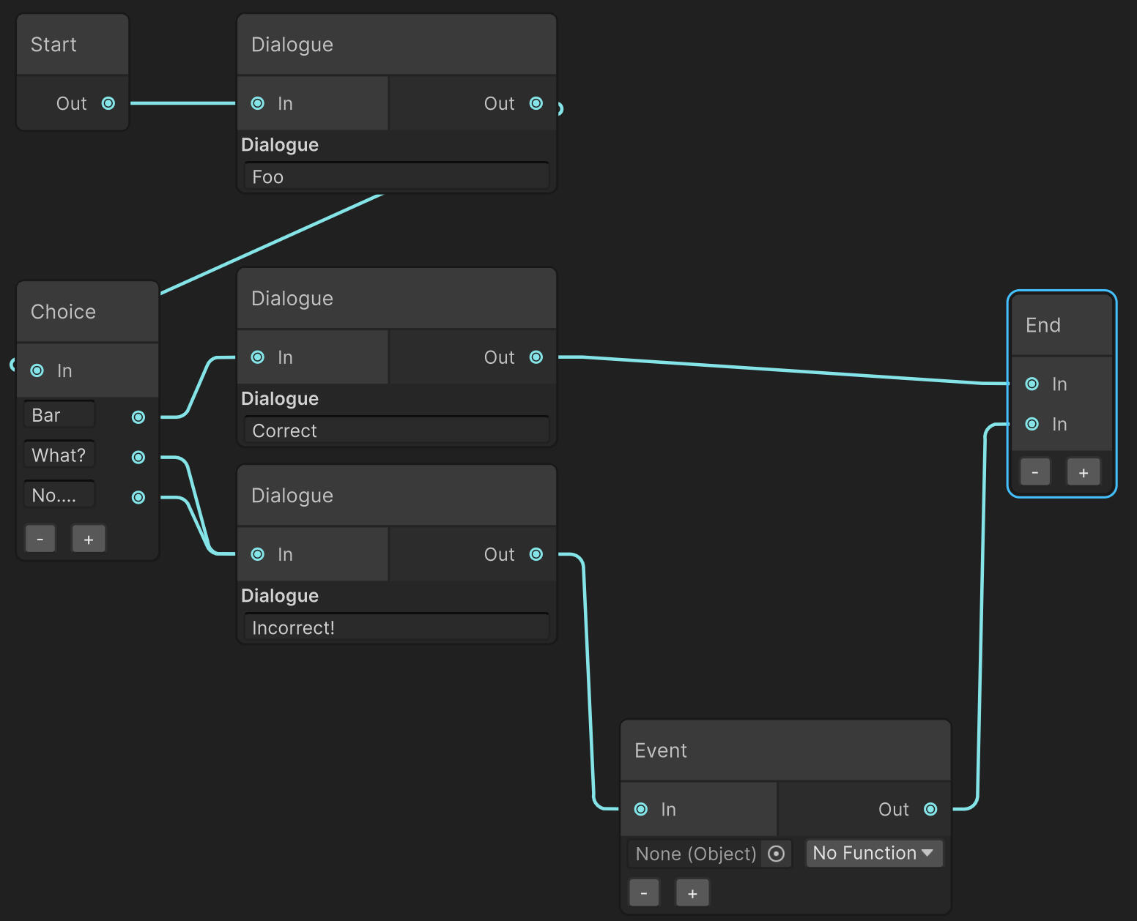The width and height of the screenshot is (1137, 921).
Task: Click the In port of Incorrect! dialogue node
Action: point(258,554)
